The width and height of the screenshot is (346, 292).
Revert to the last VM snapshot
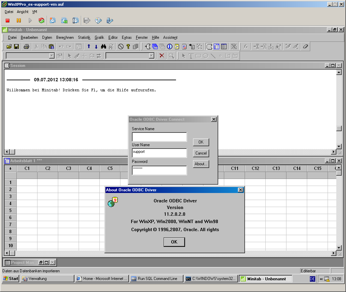pyautogui.click(x=64, y=20)
